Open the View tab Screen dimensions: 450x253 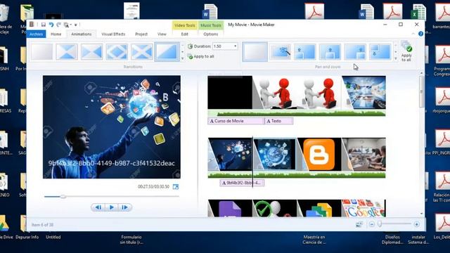tap(162, 34)
